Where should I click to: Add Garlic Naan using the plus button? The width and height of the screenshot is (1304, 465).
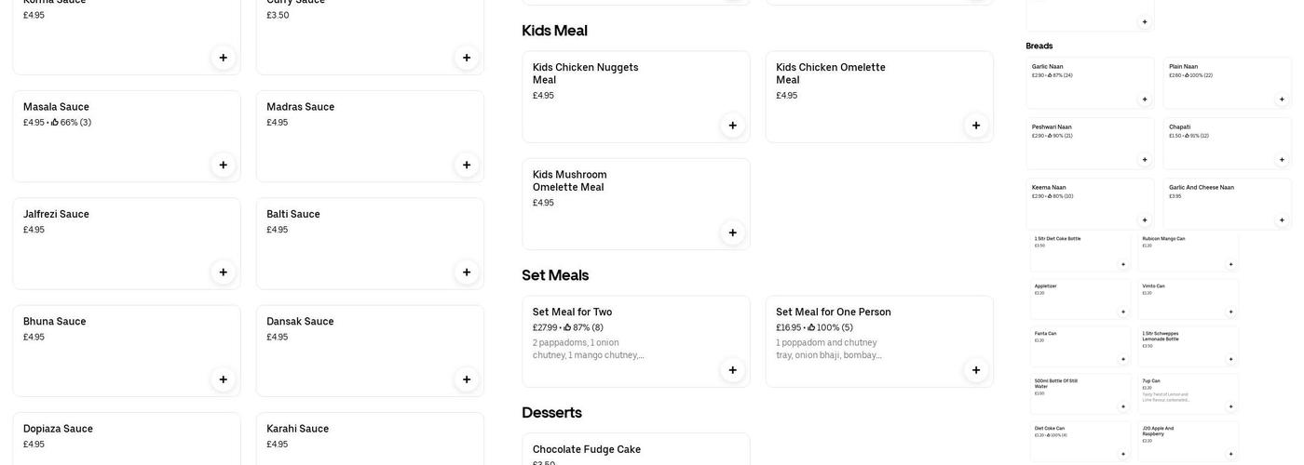click(x=1145, y=100)
